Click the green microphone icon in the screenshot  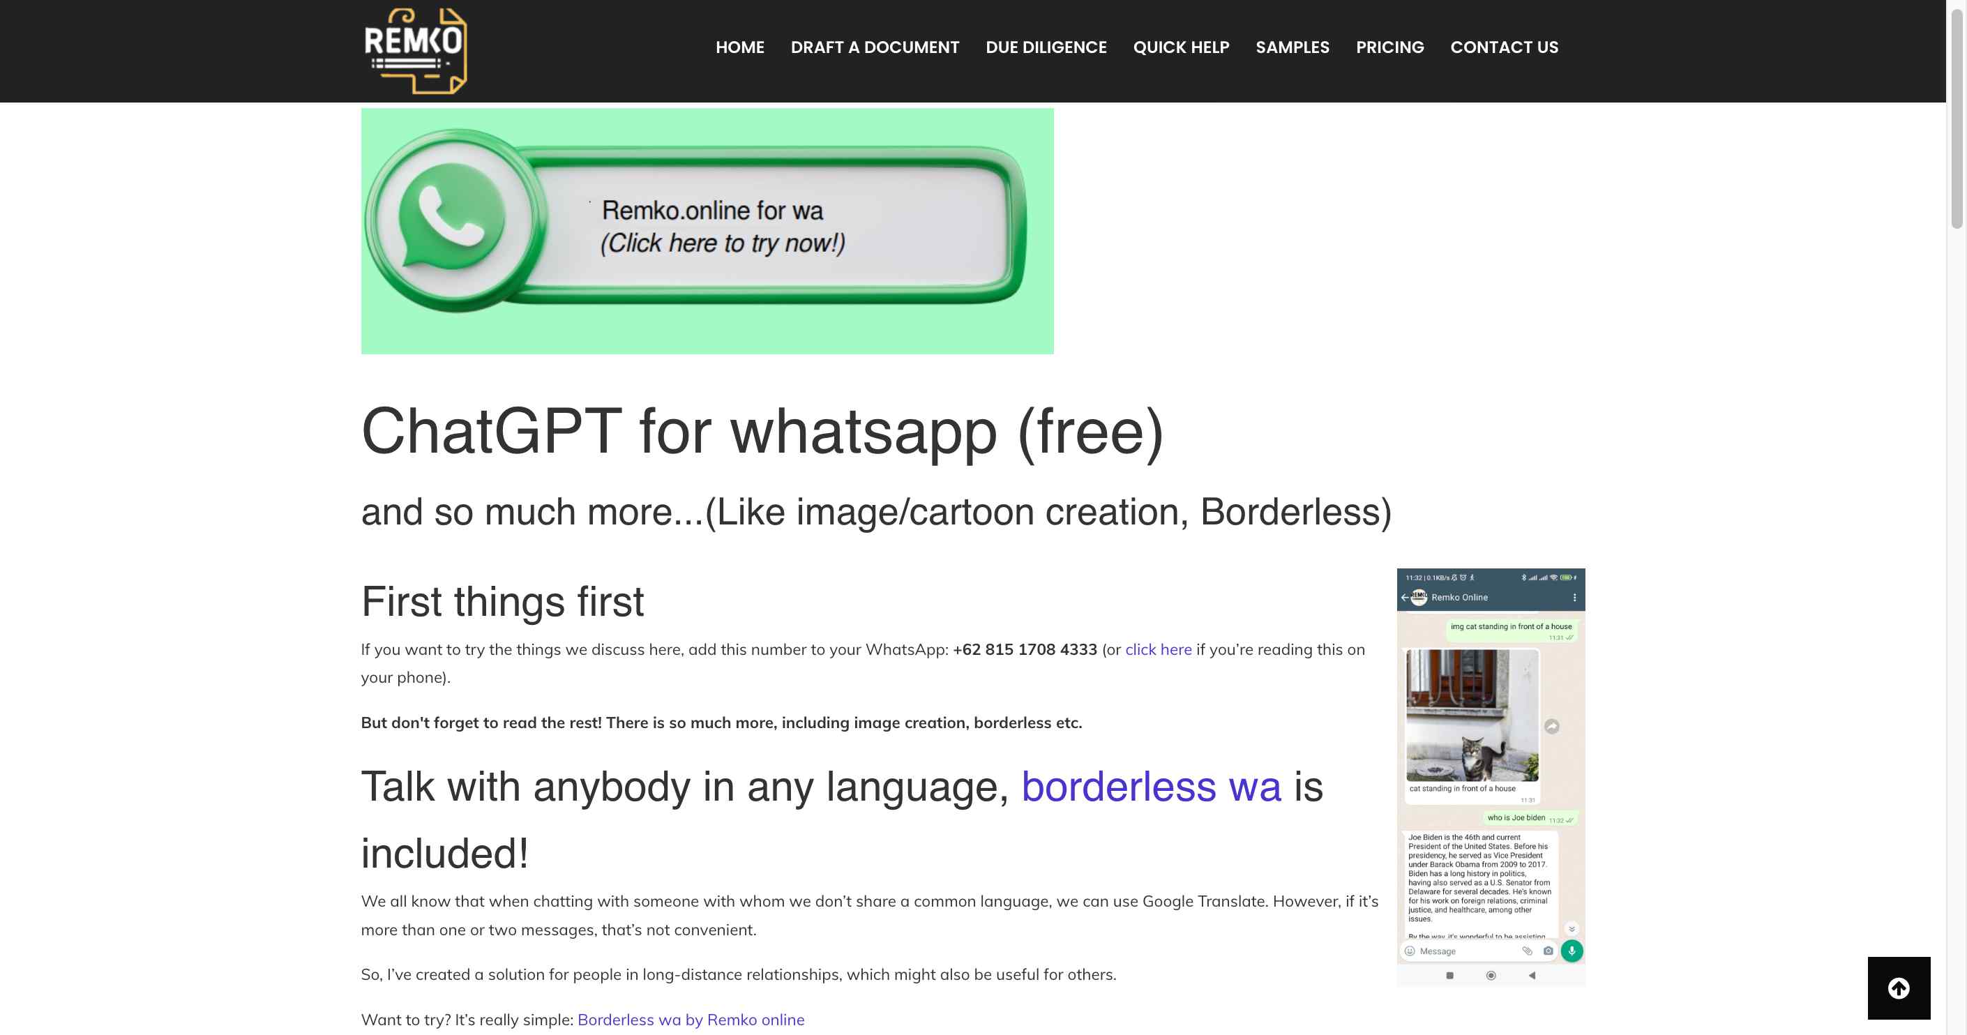(x=1572, y=951)
